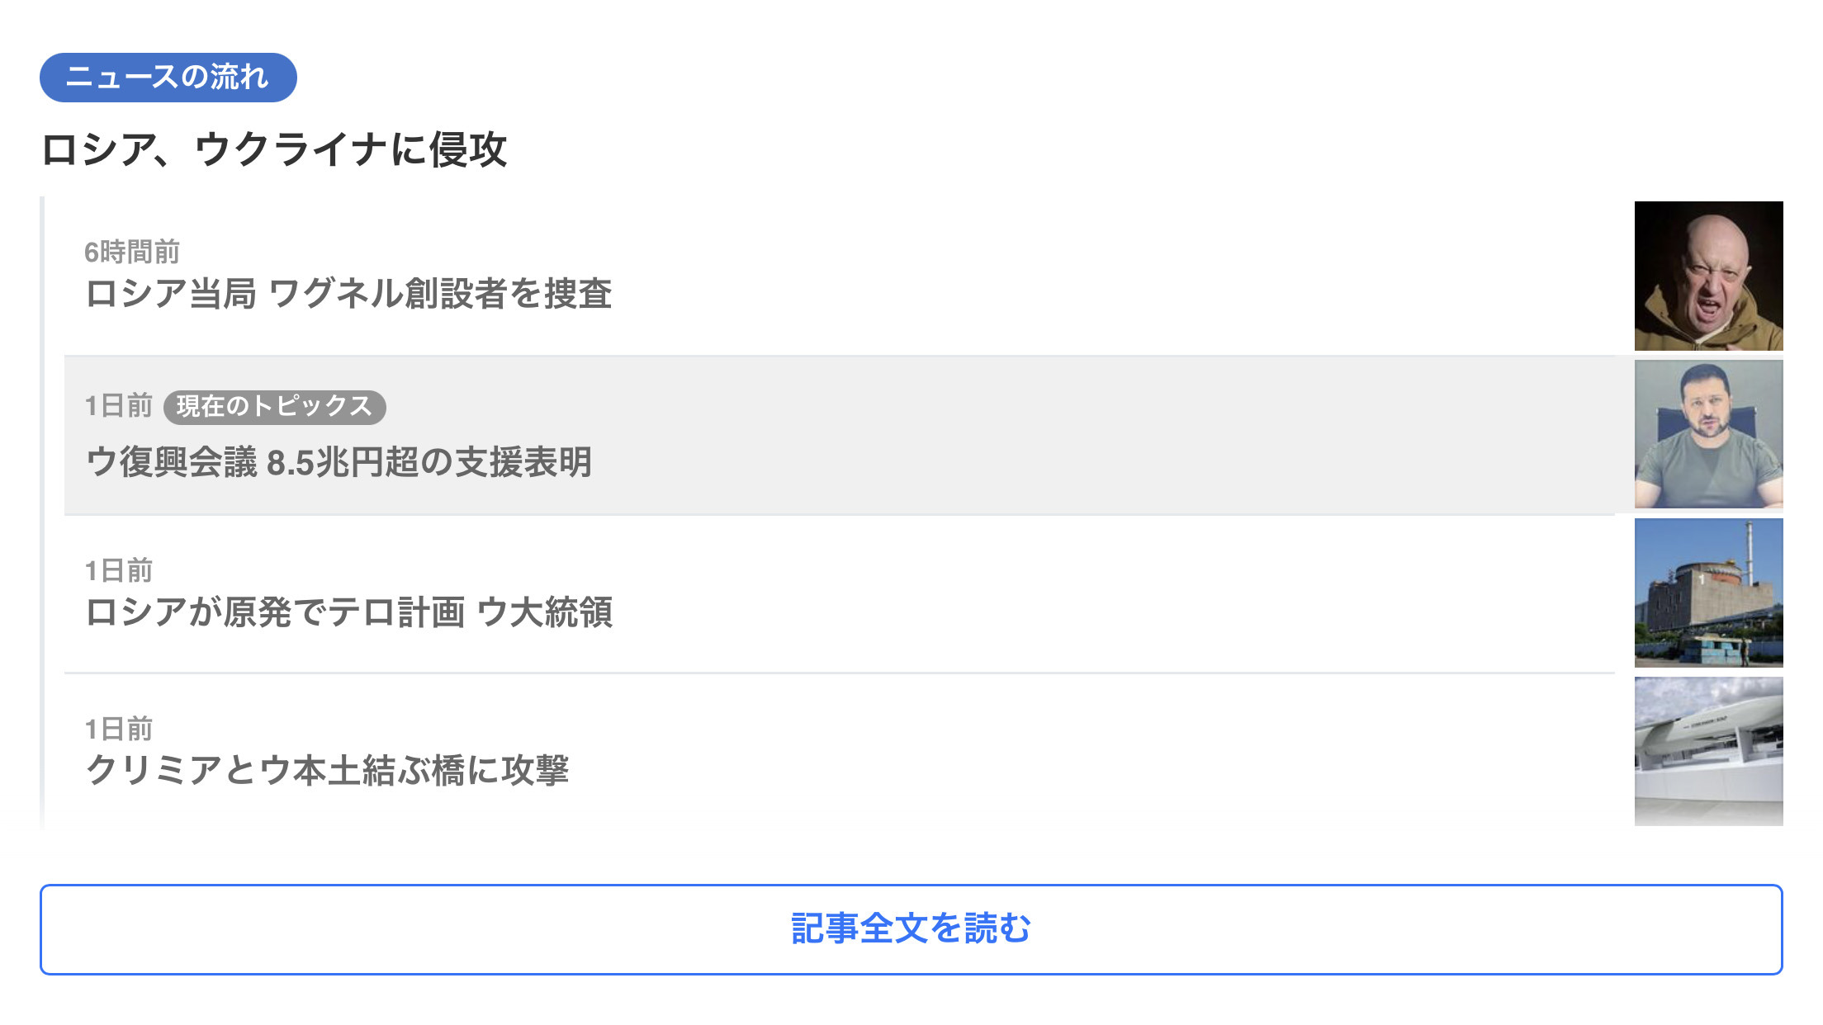Screen dimensions: 1823x1025
Task: Click the 6時間前 timestamp
Action: [132, 252]
